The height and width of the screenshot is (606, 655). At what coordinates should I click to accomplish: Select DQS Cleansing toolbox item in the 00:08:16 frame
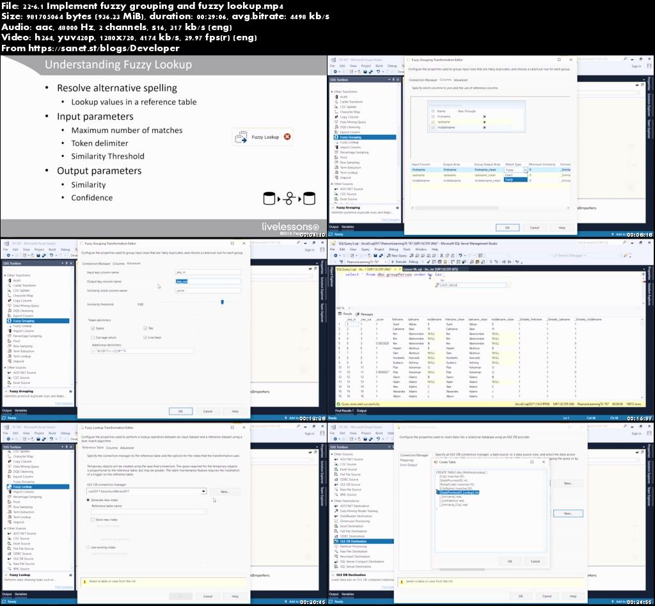(350, 127)
